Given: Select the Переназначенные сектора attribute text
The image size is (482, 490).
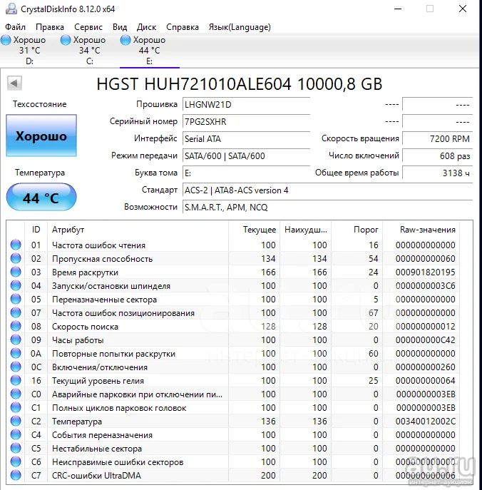Looking at the screenshot, I should [104, 300].
